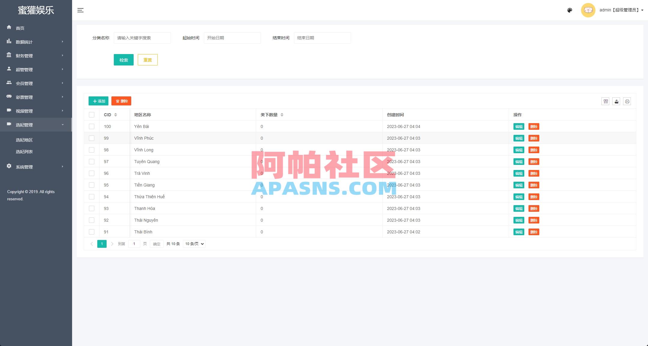Open the column visibility icon above the table
Image resolution: width=648 pixels, height=346 pixels.
click(605, 101)
